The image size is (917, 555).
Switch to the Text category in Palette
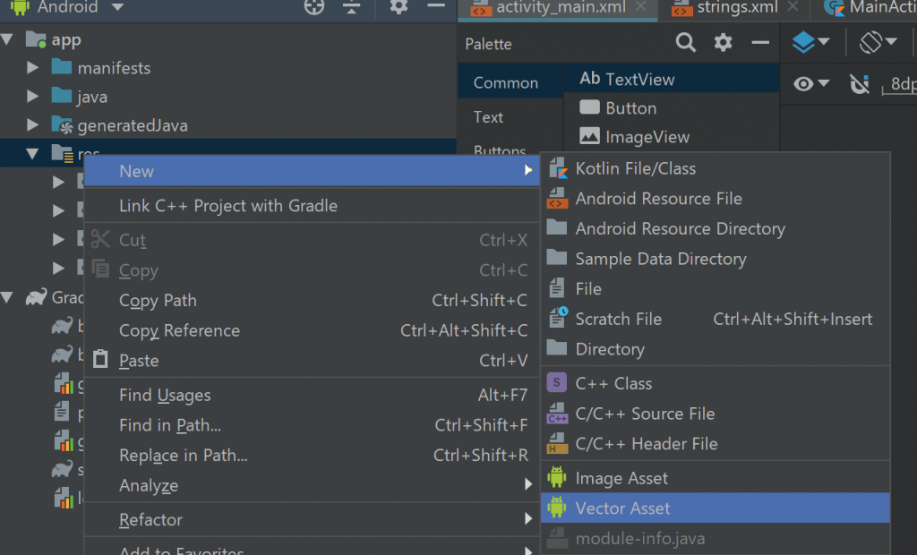point(488,116)
